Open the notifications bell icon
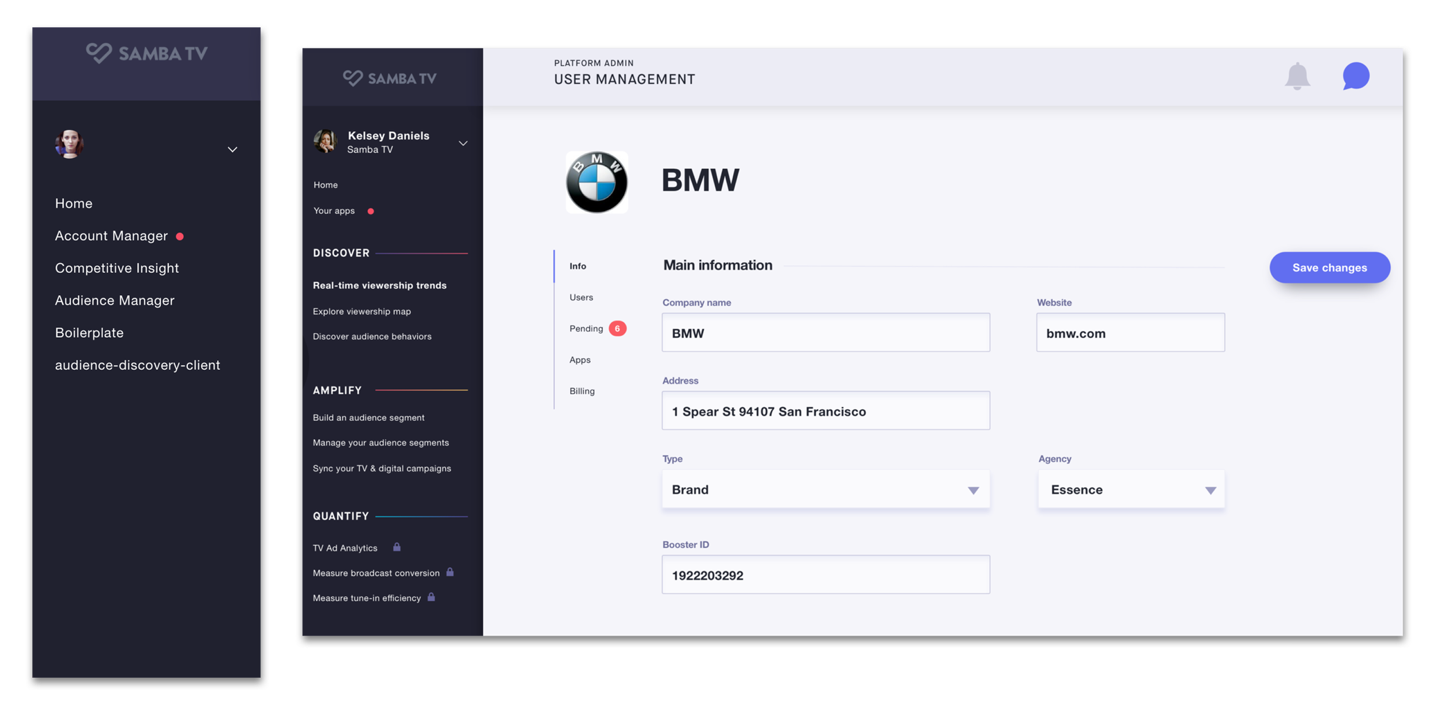Viewport: 1441px width, 705px height. pos(1297,76)
